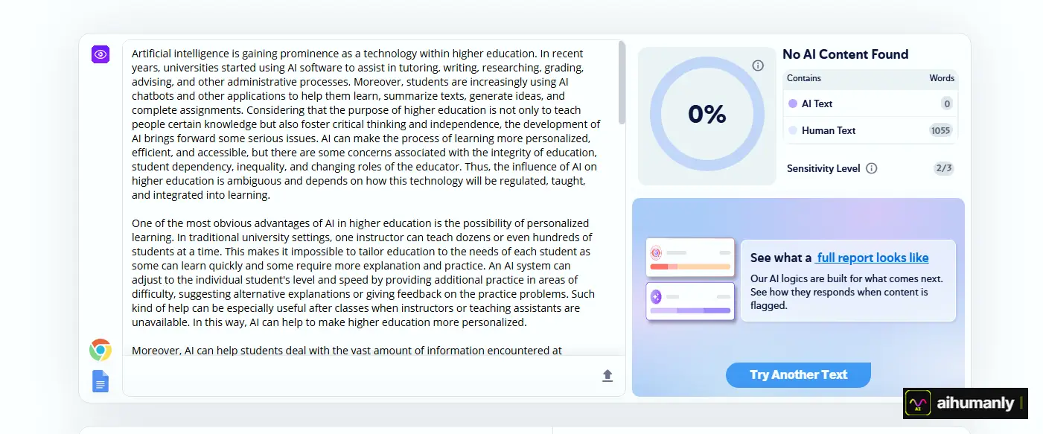1043x434 pixels.
Task: Open the Google Docs icon
Action: [x=101, y=381]
